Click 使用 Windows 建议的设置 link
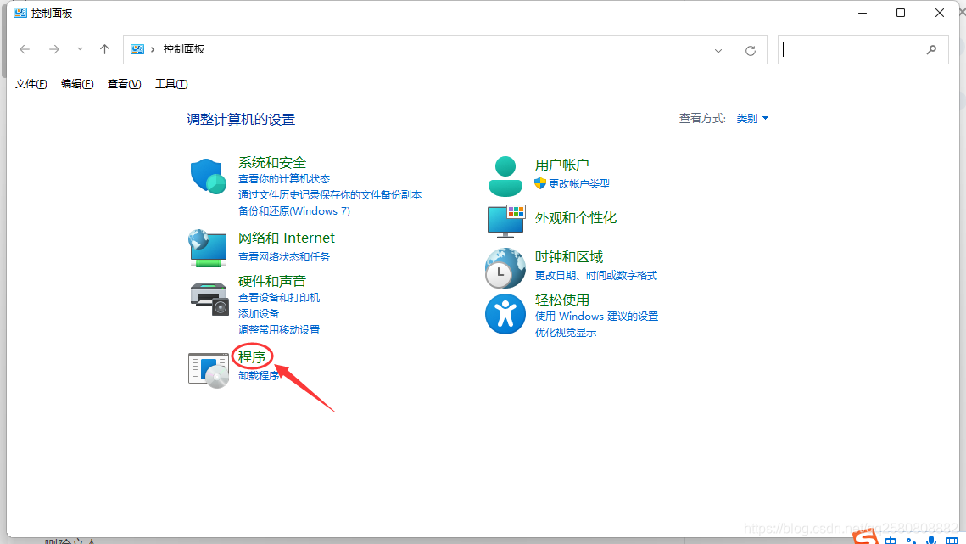 (596, 317)
